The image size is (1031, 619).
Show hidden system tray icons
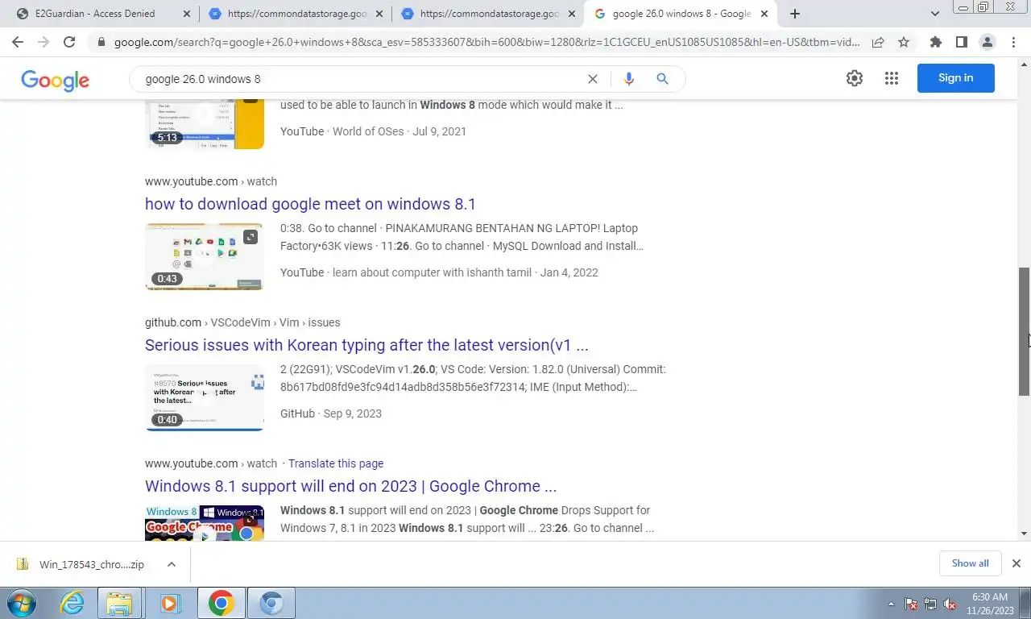point(891,604)
